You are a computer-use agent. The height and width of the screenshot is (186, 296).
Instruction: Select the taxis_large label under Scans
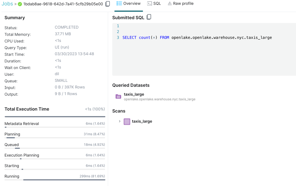pos(142,121)
